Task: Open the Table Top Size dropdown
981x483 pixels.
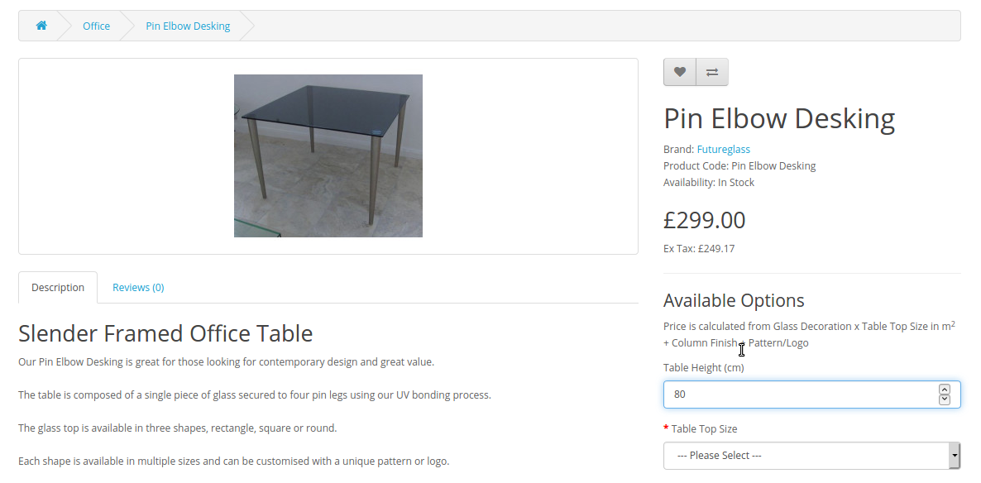Action: tap(811, 456)
